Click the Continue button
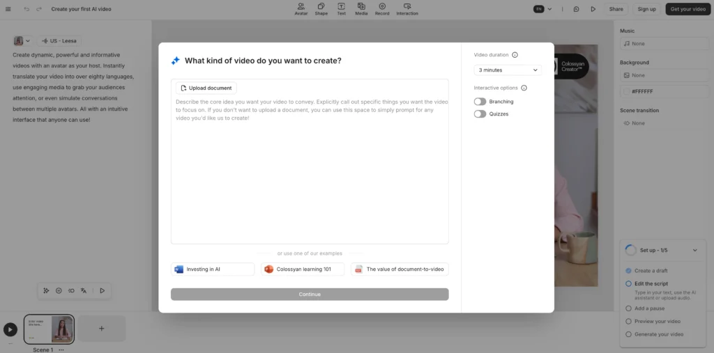This screenshot has height=353, width=714. (x=310, y=295)
